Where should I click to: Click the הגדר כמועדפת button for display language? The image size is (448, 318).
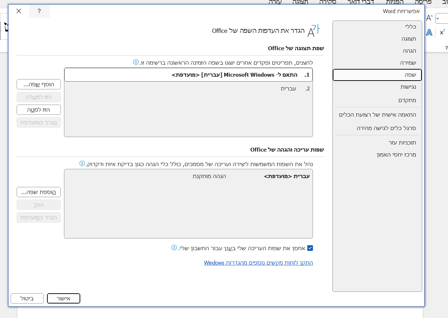click(x=39, y=123)
